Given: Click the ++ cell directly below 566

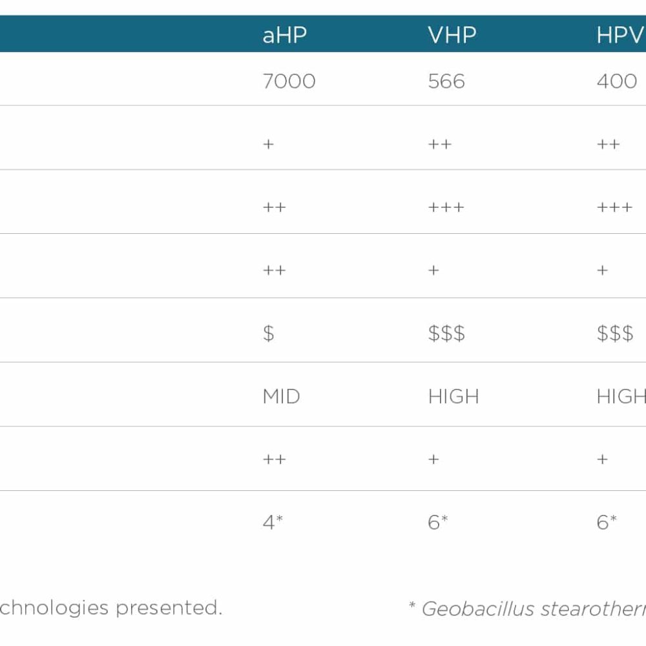Looking at the screenshot, I should [x=440, y=144].
